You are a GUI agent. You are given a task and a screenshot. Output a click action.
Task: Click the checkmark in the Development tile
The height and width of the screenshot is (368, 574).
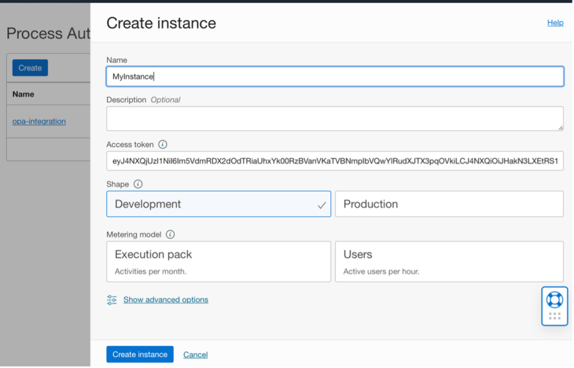point(322,205)
